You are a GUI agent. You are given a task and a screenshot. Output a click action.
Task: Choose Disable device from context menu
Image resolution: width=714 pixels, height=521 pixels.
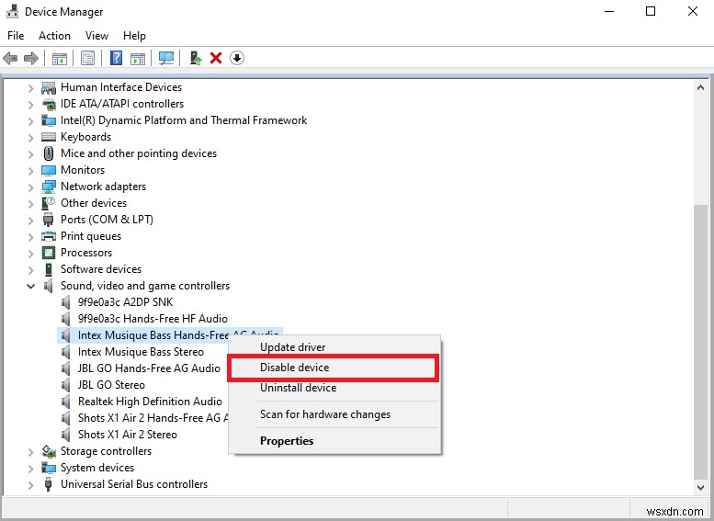tap(334, 368)
